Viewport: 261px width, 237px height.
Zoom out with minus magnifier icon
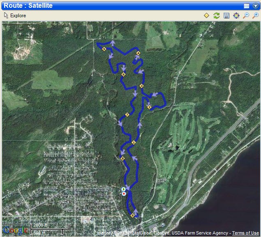(246, 16)
